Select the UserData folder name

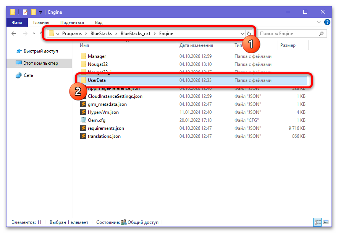(x=97, y=80)
